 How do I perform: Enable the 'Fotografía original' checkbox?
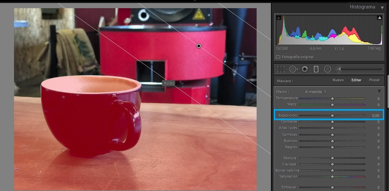[x=277, y=56]
